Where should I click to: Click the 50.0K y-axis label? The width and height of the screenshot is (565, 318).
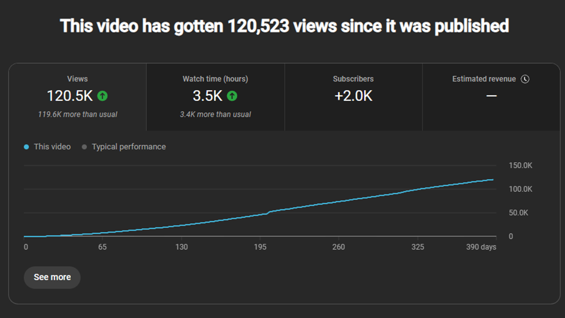tap(519, 213)
